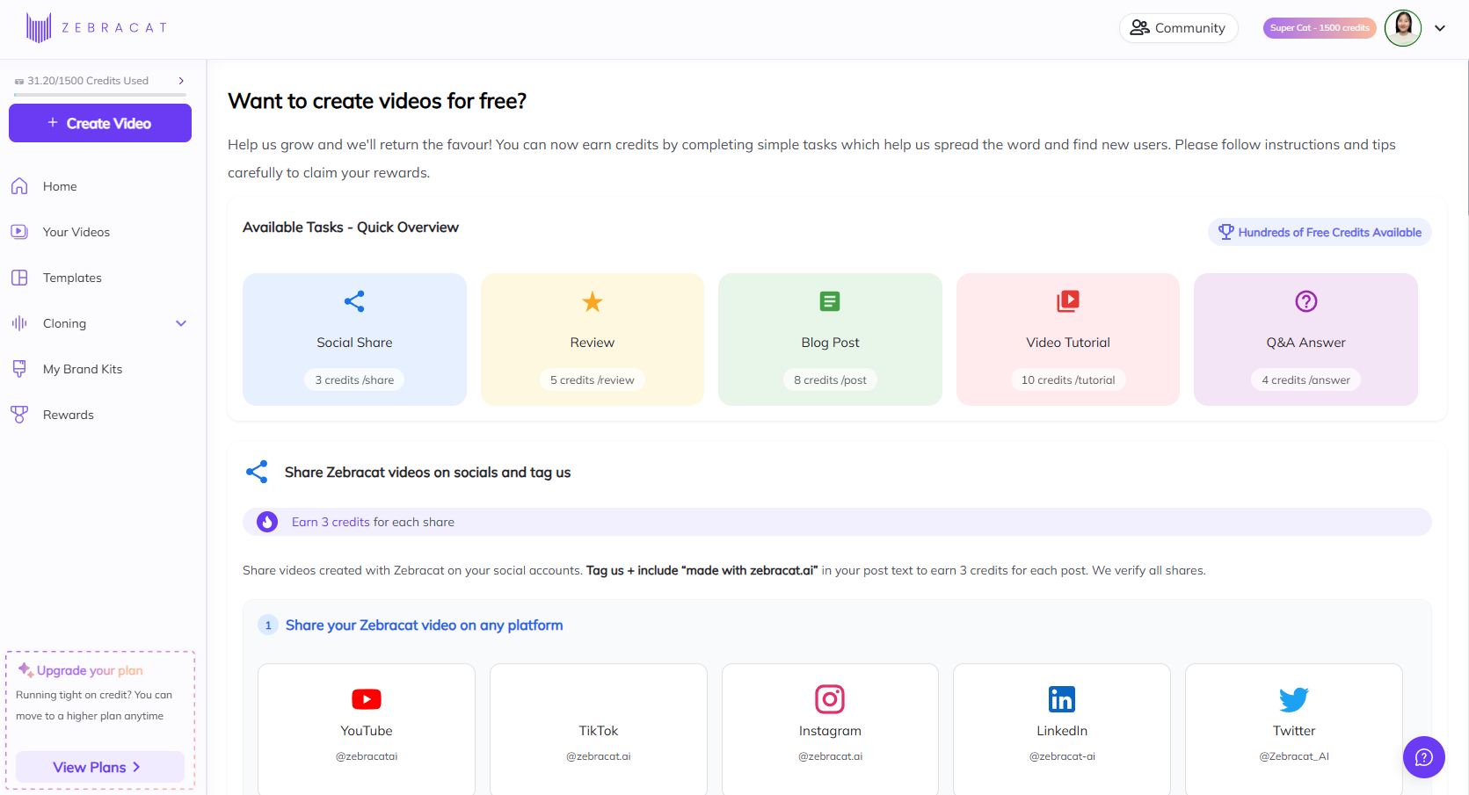1469x795 pixels.
Task: Open the My Brand Kits icon
Action: tap(19, 369)
